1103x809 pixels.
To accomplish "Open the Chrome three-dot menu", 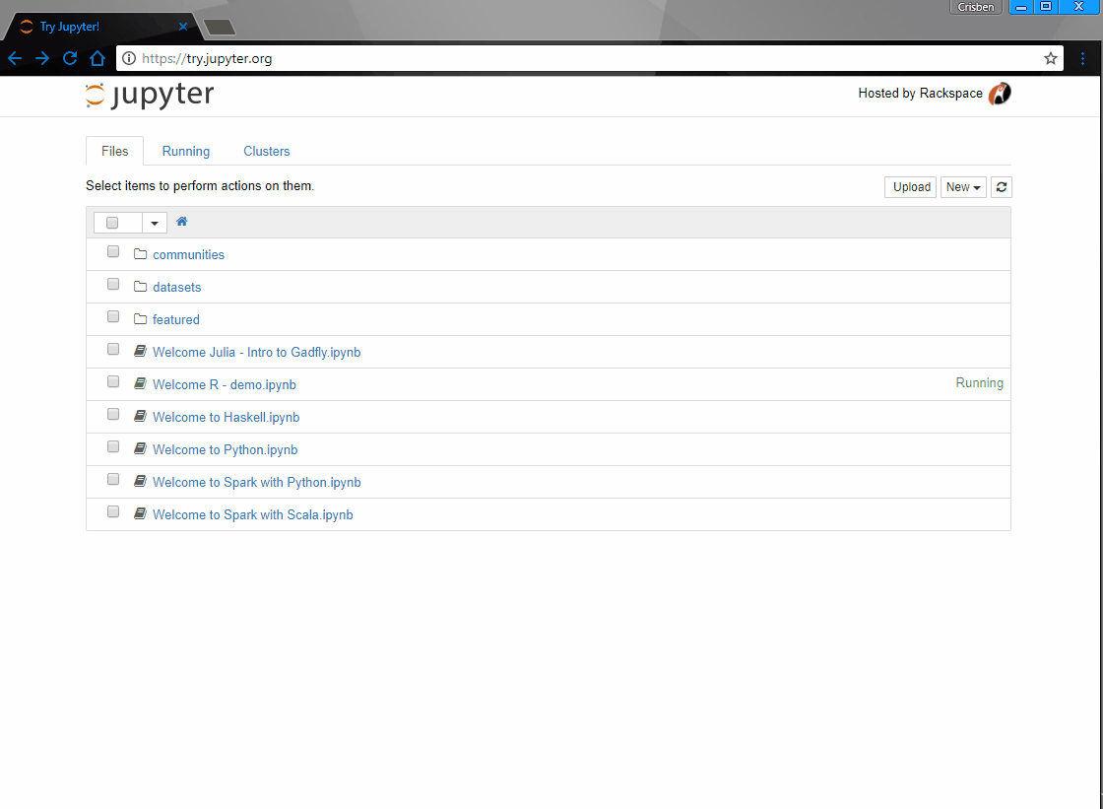I will [x=1082, y=58].
